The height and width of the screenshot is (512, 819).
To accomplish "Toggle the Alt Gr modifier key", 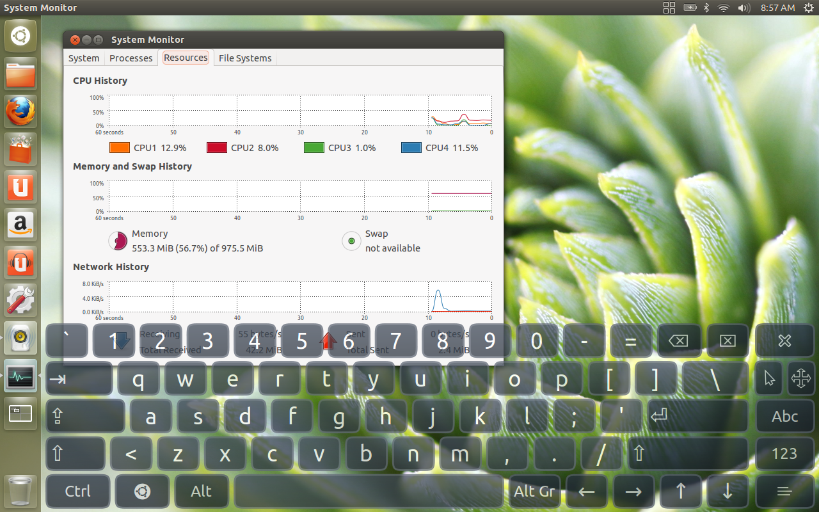I will [534, 492].
